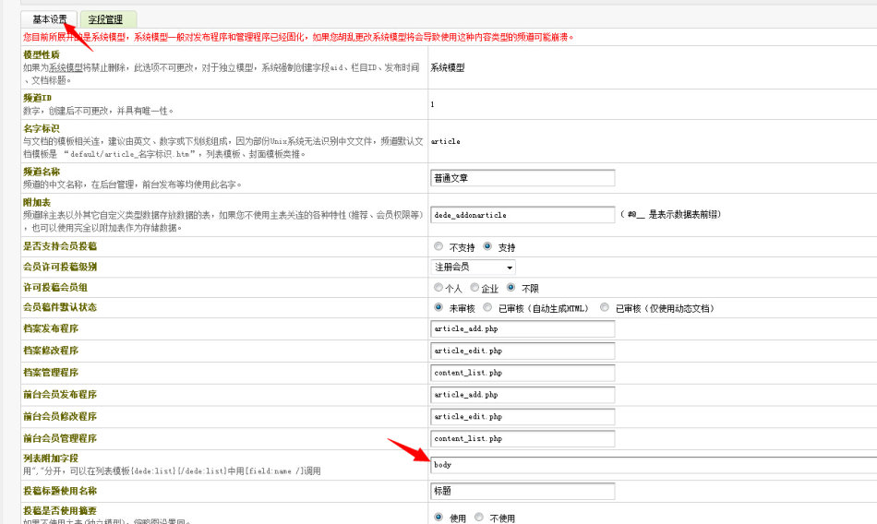Click the 前台会员管理程序 input field
The width and height of the screenshot is (877, 524).
(x=523, y=438)
